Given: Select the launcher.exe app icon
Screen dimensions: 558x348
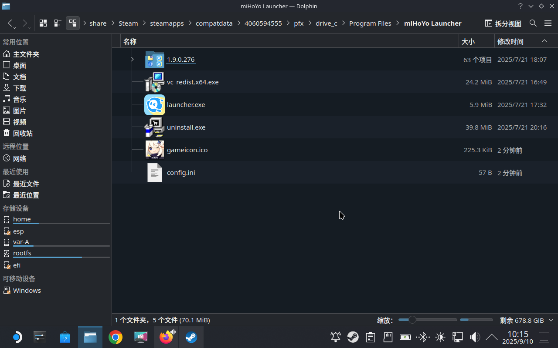Looking at the screenshot, I should (155, 104).
